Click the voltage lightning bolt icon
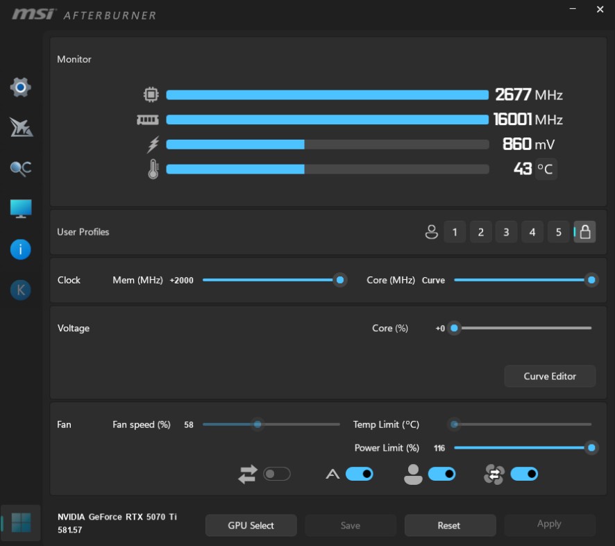Viewport: 615px width, 546px height. tap(153, 144)
